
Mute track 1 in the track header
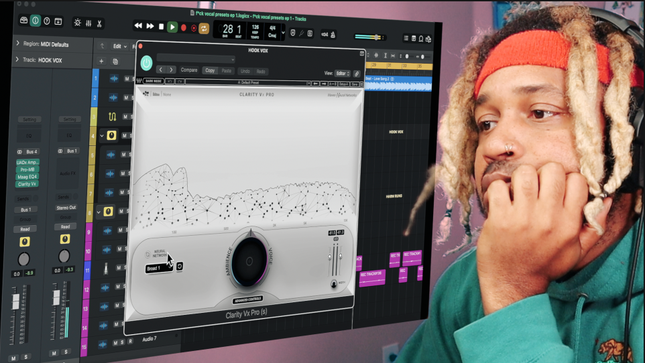click(127, 78)
